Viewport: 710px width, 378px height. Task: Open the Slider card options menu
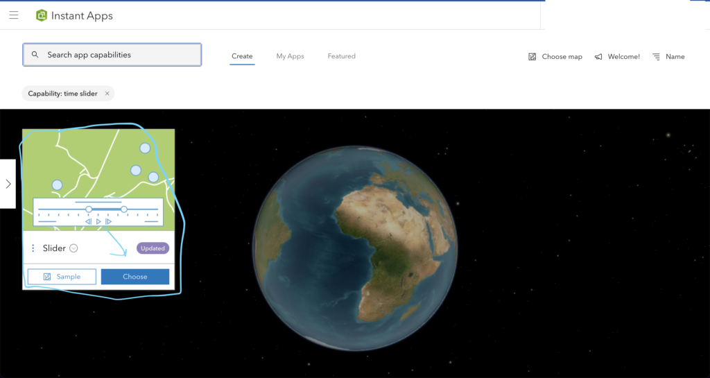[33, 248]
